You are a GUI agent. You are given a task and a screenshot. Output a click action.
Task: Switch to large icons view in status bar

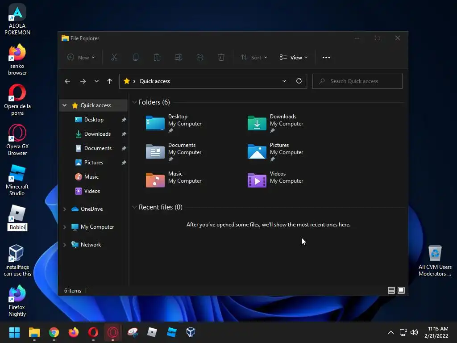401,290
